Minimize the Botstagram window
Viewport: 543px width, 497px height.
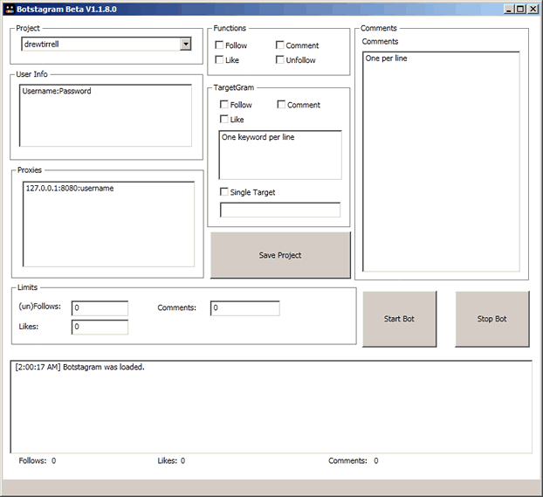pyautogui.click(x=508, y=9)
